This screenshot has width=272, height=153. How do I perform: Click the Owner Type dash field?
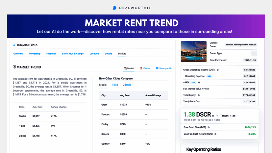254,53
